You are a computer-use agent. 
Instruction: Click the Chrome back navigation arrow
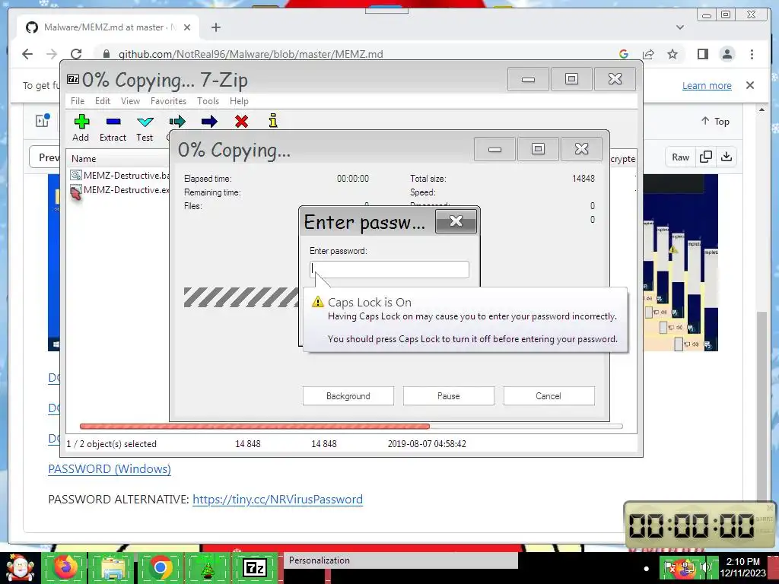point(27,54)
